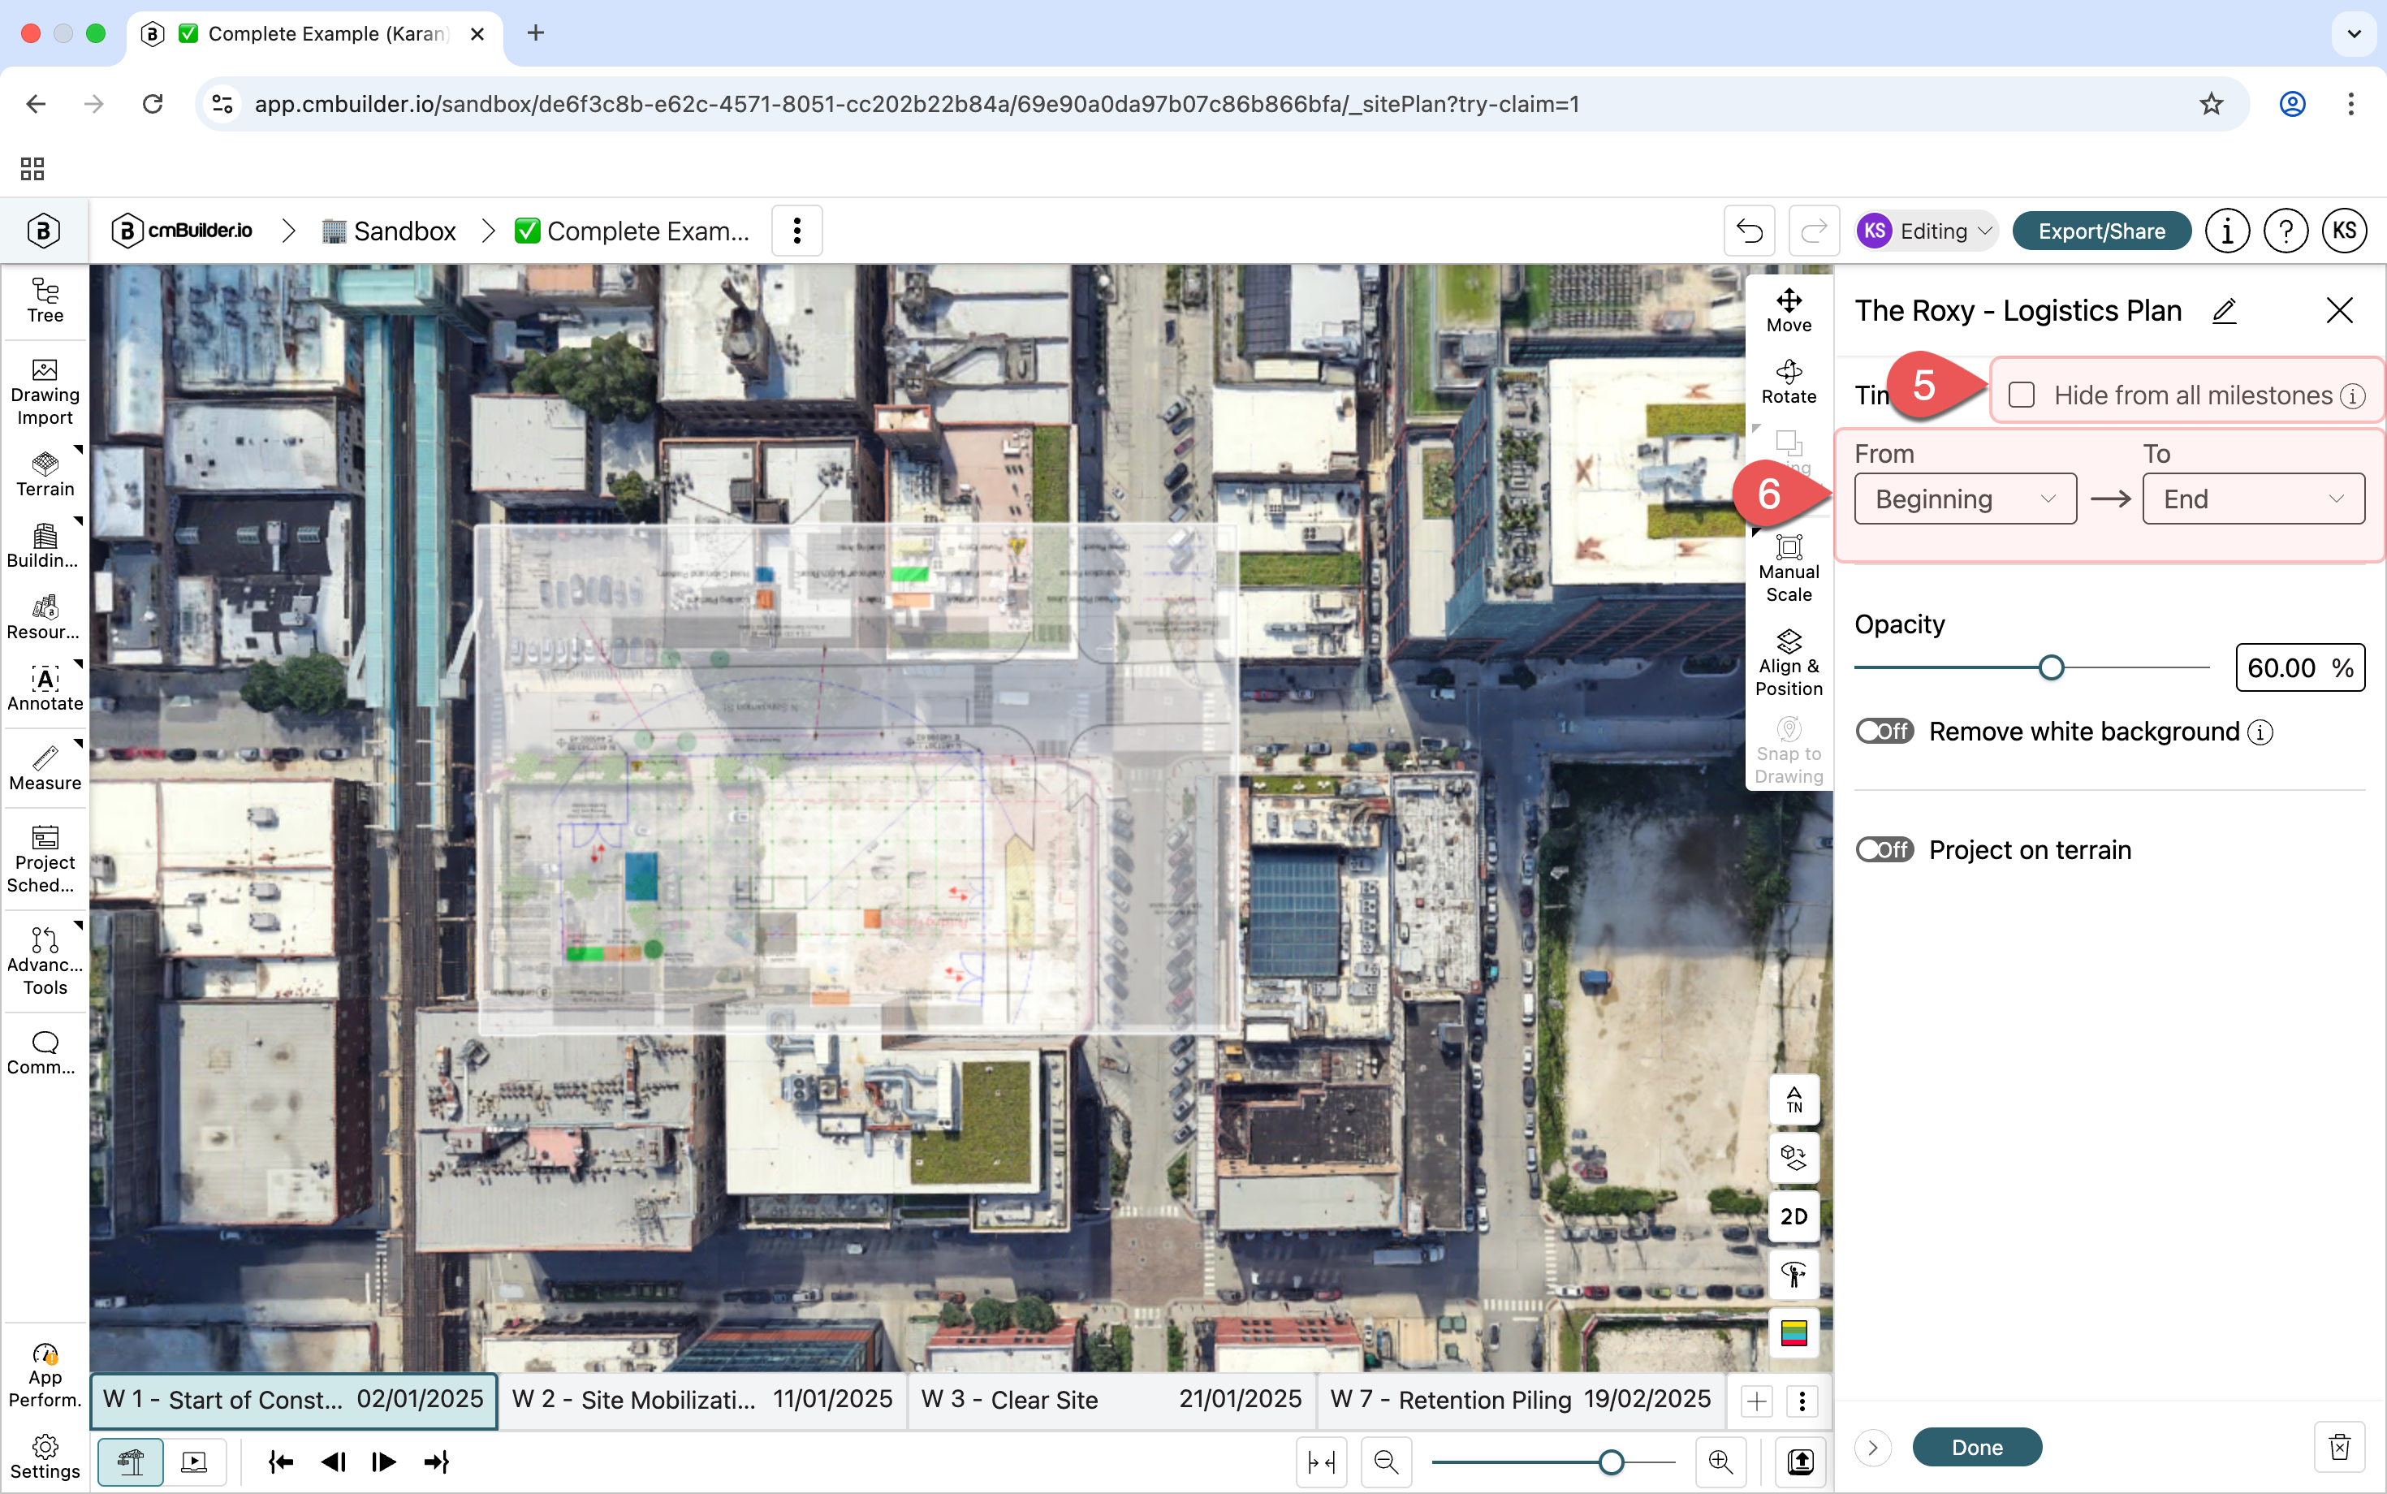
Task: Step to previous milestone
Action: click(x=333, y=1462)
